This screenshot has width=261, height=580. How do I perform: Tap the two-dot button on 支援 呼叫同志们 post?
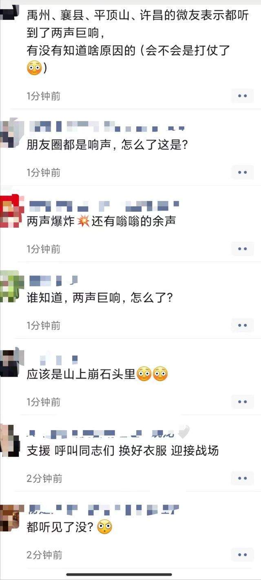[x=242, y=478]
